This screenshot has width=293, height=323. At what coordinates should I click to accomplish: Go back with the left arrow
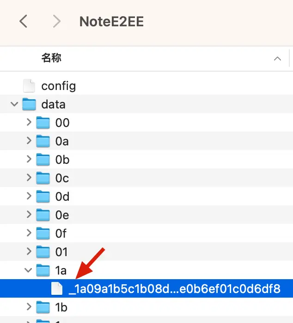click(x=23, y=21)
